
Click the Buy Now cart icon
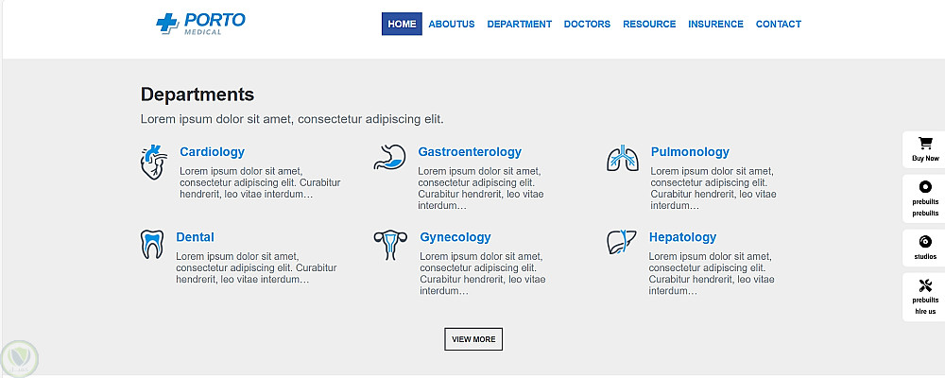(x=925, y=144)
